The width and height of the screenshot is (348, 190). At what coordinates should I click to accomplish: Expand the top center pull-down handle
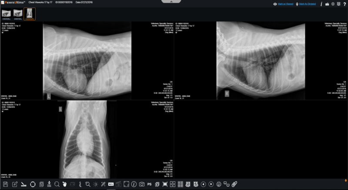174,2
